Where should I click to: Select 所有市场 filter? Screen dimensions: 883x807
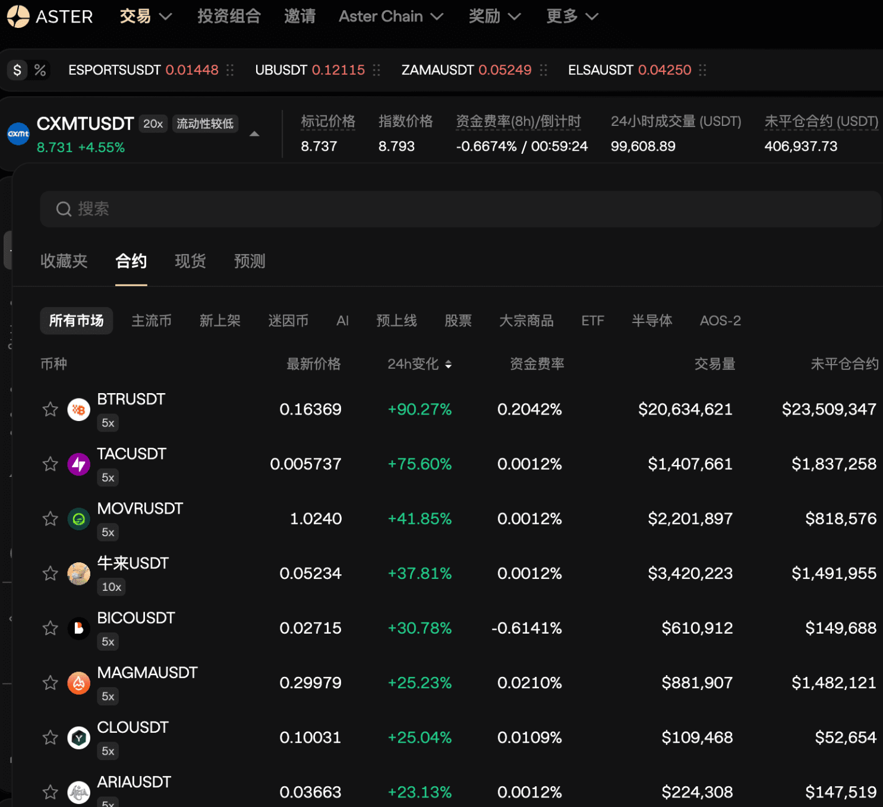tap(76, 321)
